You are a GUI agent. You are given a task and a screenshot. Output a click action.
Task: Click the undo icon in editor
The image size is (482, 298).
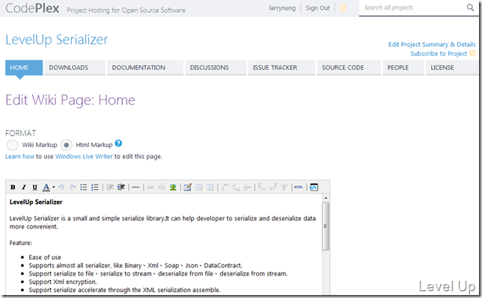(x=61, y=187)
